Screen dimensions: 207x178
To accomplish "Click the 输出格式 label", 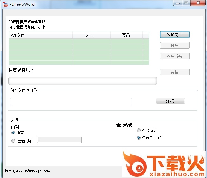I will pos(124,125).
